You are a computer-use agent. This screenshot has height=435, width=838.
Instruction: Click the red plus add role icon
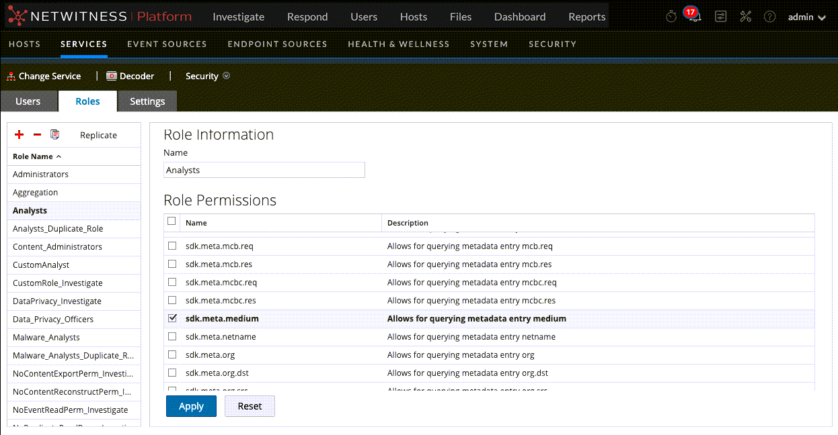pyautogui.click(x=19, y=135)
